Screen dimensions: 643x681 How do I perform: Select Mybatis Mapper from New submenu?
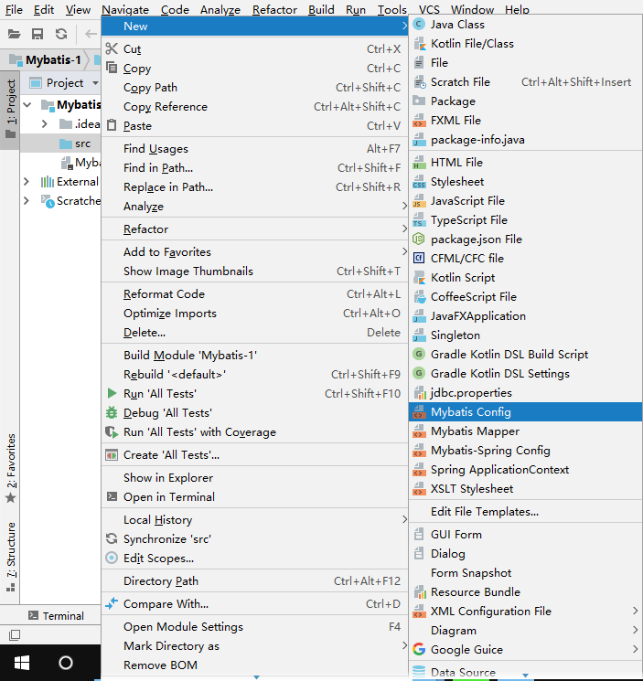526,431
